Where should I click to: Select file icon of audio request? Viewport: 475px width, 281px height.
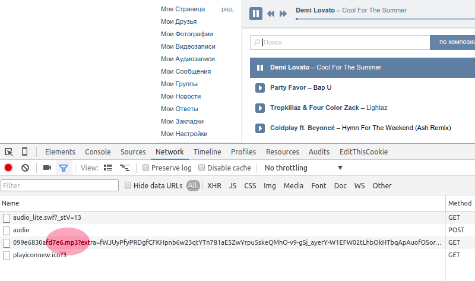(7, 231)
